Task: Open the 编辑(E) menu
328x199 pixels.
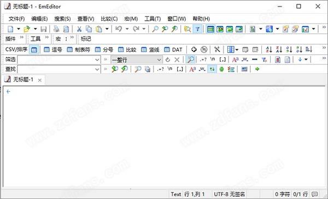Action: click(39, 19)
